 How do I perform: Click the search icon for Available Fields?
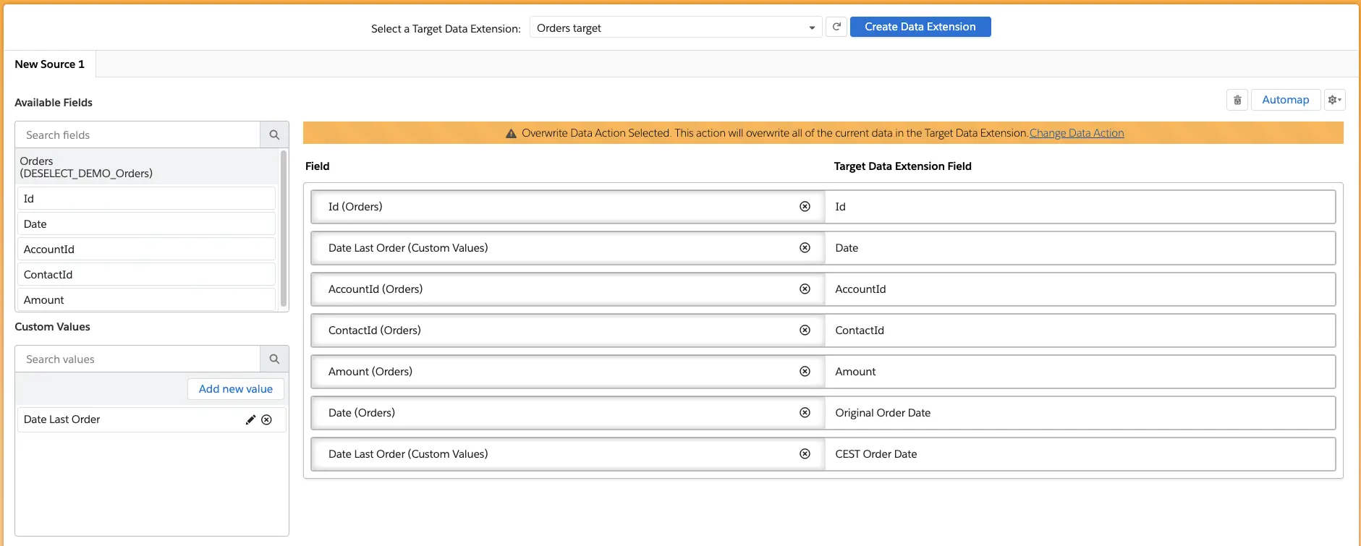pos(274,135)
